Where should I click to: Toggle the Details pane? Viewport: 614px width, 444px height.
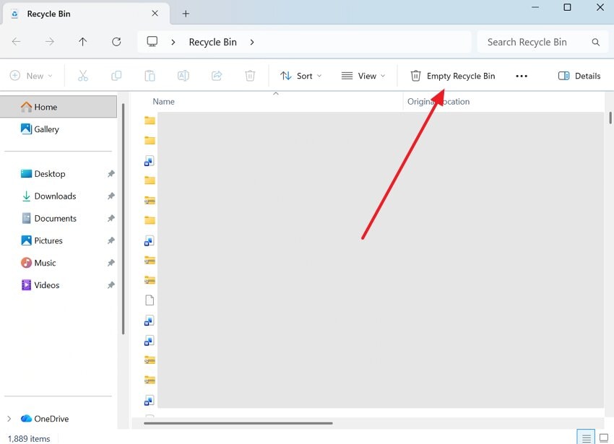579,76
